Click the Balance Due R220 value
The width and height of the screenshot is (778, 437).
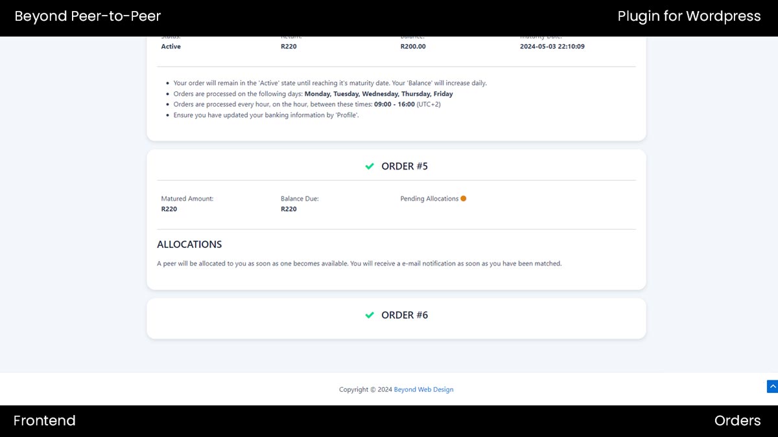point(287,208)
